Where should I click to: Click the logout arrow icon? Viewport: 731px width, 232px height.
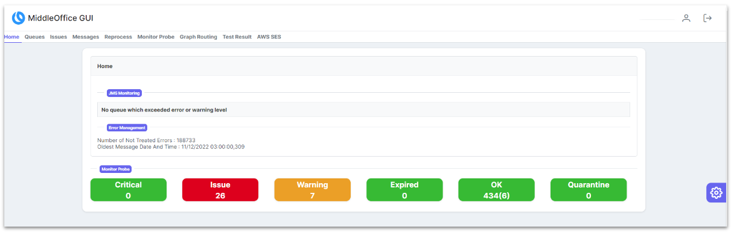pos(707,18)
